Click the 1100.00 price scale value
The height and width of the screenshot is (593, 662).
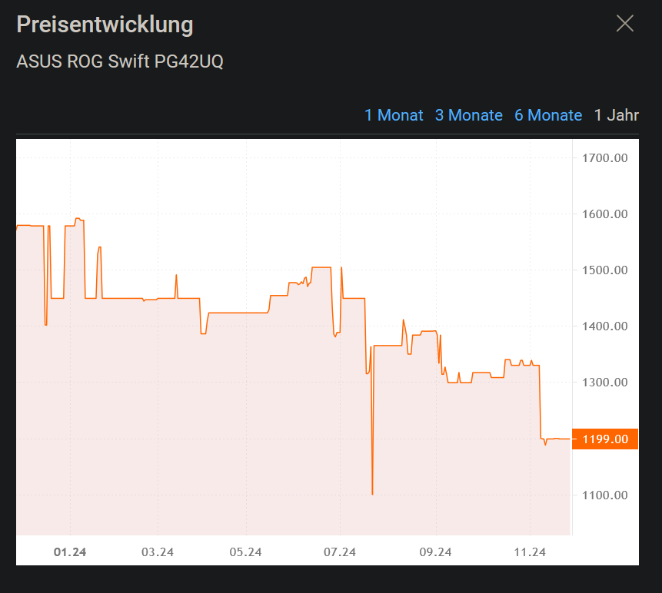604,495
